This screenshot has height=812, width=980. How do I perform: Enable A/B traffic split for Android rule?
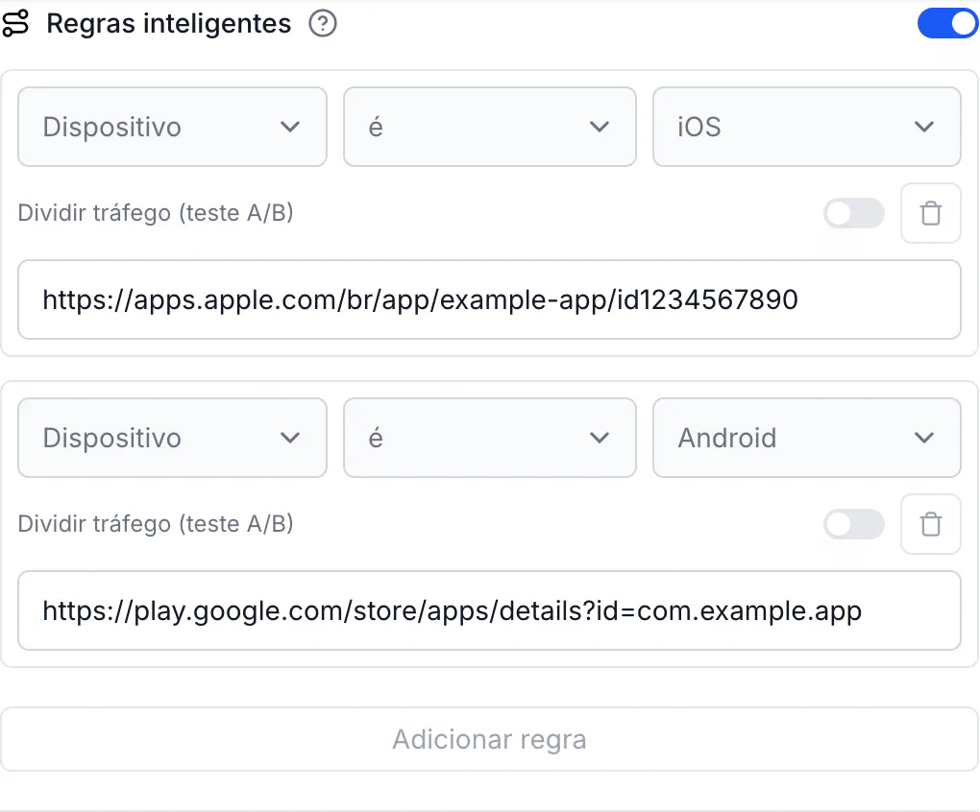[x=854, y=524]
